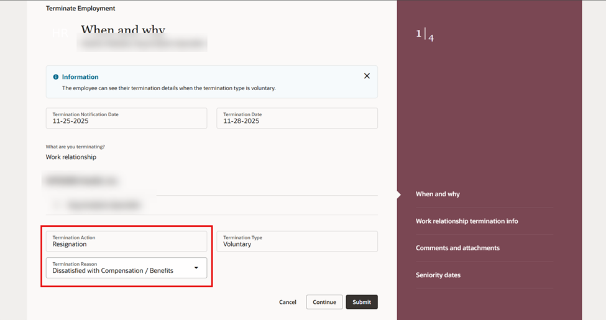Viewport: 606px width, 320px height.
Task: Open Work relationship termination info step
Action: 467,221
